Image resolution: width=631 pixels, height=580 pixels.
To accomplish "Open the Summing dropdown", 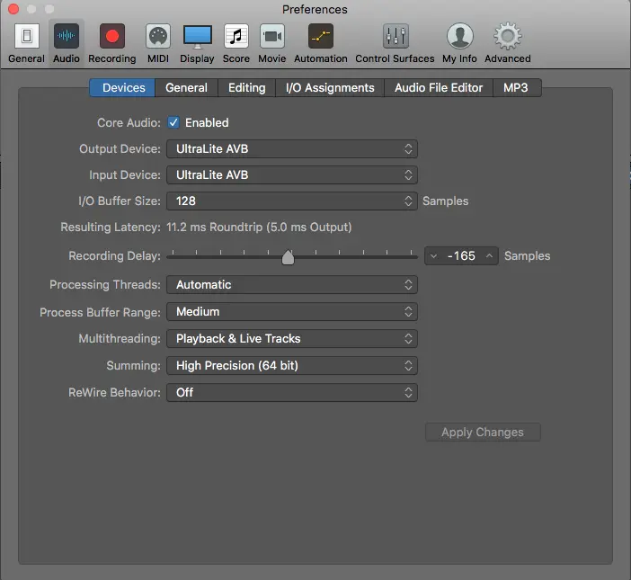I will point(292,365).
